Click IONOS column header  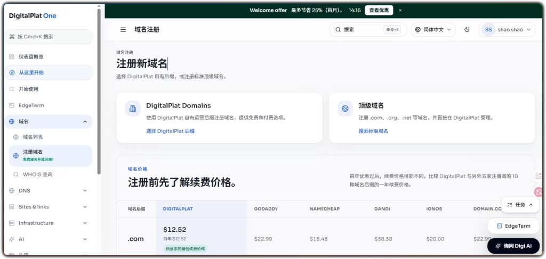[434, 209]
